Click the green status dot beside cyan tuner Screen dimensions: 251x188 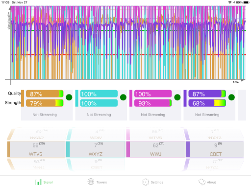coord(123,97)
